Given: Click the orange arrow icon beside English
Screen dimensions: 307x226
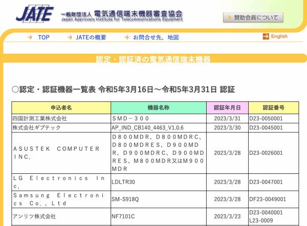Looking at the screenshot, I should pos(266,36).
